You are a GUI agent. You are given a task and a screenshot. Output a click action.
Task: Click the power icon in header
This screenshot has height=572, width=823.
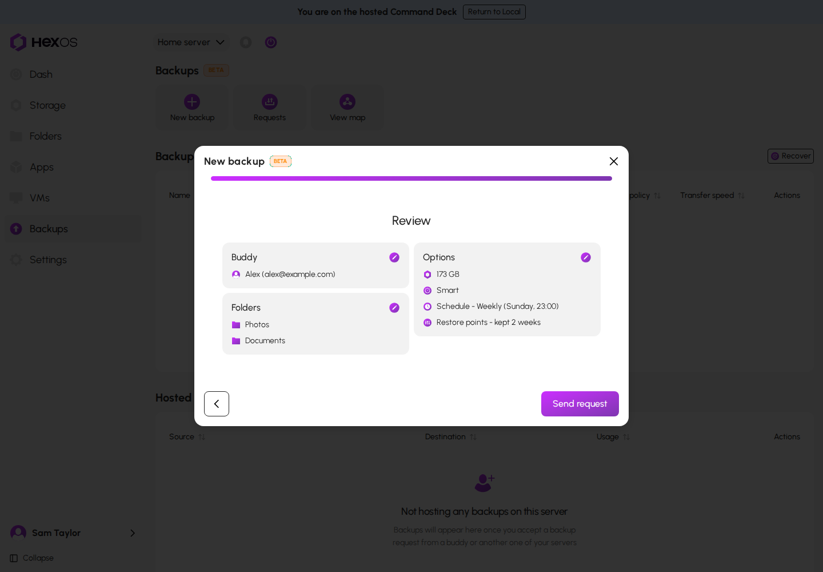tap(271, 42)
